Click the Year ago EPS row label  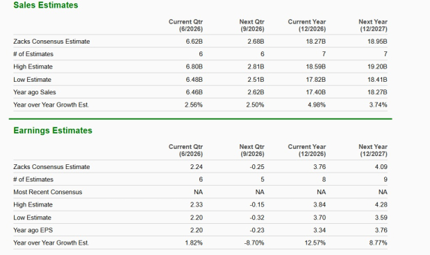33,230
